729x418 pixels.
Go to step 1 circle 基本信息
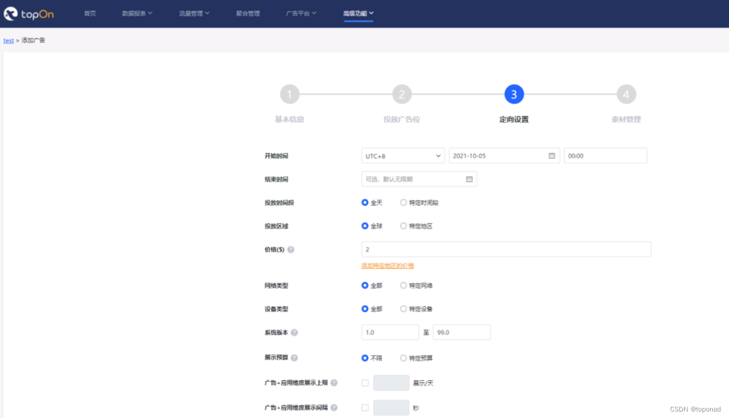pos(289,94)
